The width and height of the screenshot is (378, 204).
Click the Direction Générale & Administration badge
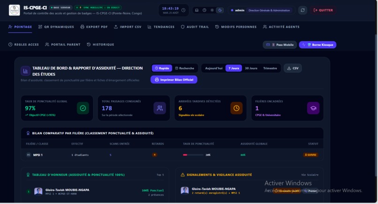tap(269, 10)
